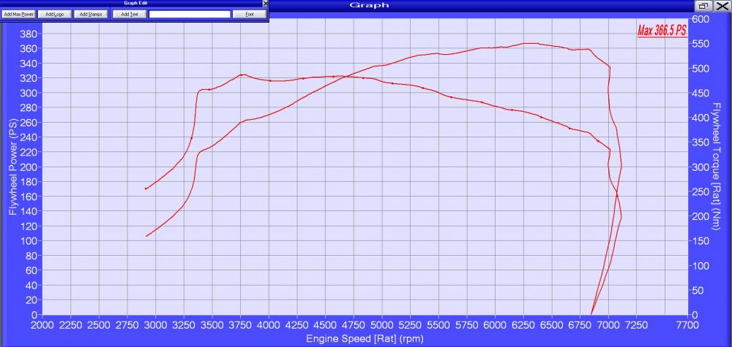732x347 pixels.
Task: Close the Graph Edit toolbar panel
Action: (266, 3)
